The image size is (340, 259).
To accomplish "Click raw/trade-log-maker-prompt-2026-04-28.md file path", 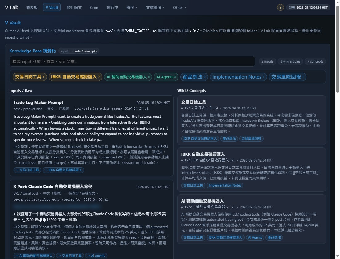I will [x=112, y=109].
